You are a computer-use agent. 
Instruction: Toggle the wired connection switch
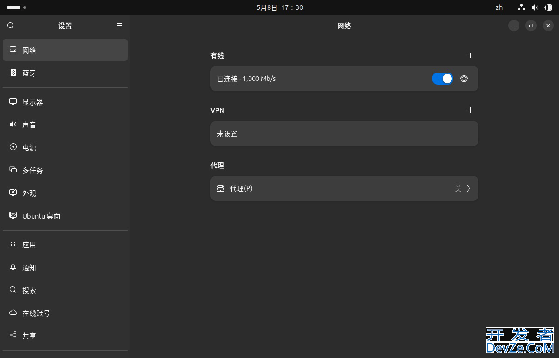pyautogui.click(x=442, y=79)
